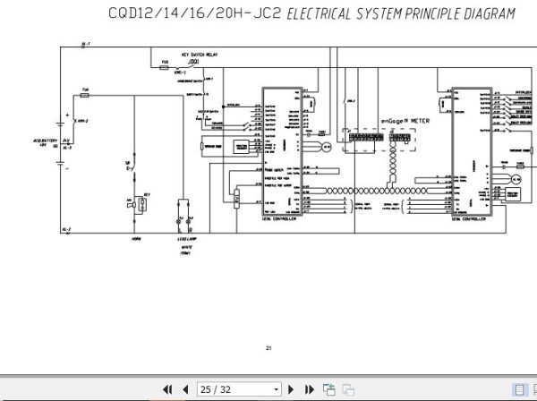
Task: Select single page view mode
Action: [x=519, y=389]
